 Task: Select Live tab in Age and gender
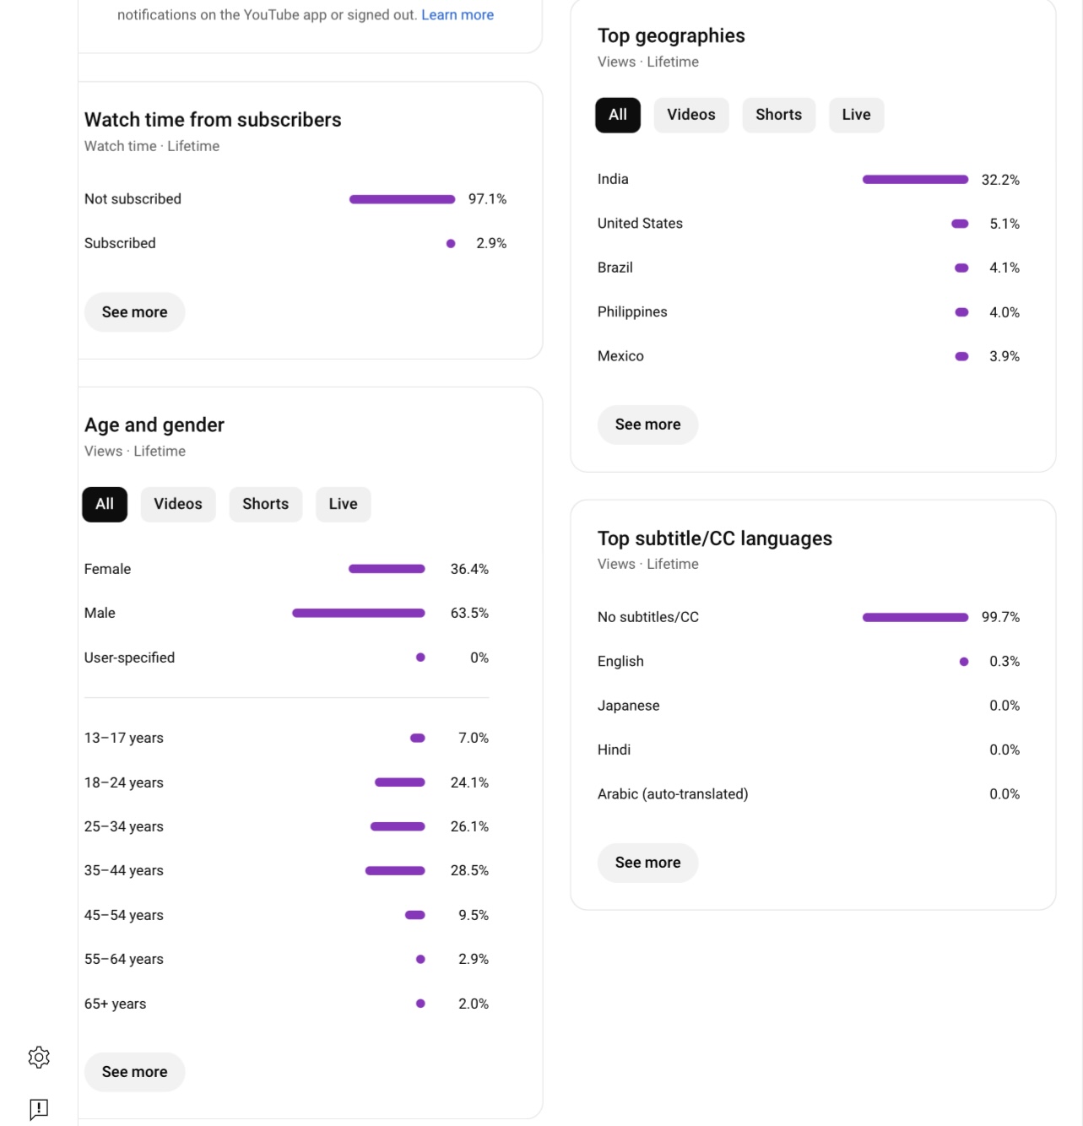click(x=343, y=504)
